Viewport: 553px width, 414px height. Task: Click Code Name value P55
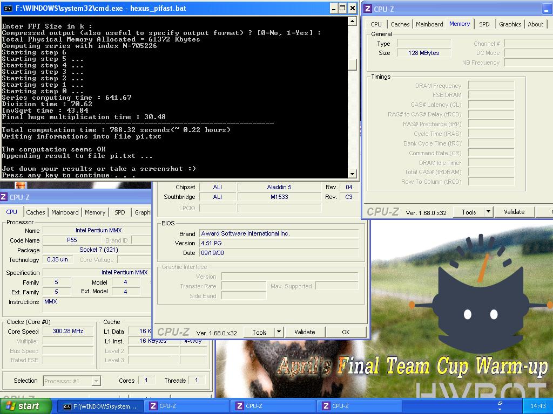(x=72, y=240)
